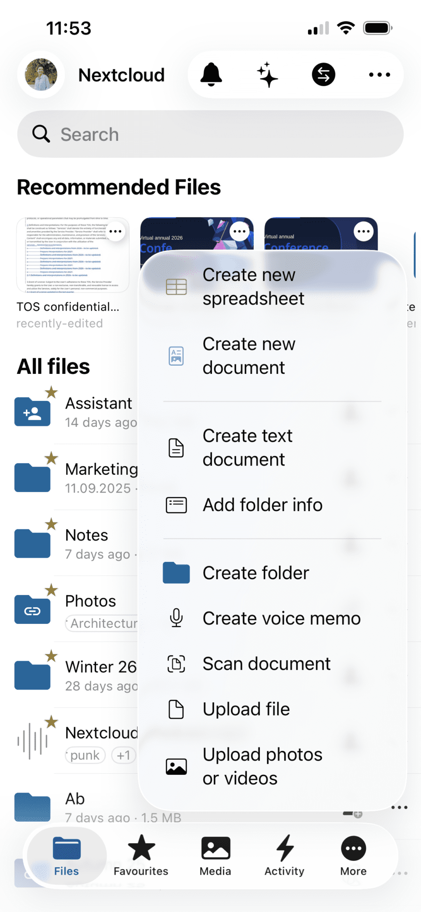
Task: Choose Scan document
Action: (x=266, y=664)
